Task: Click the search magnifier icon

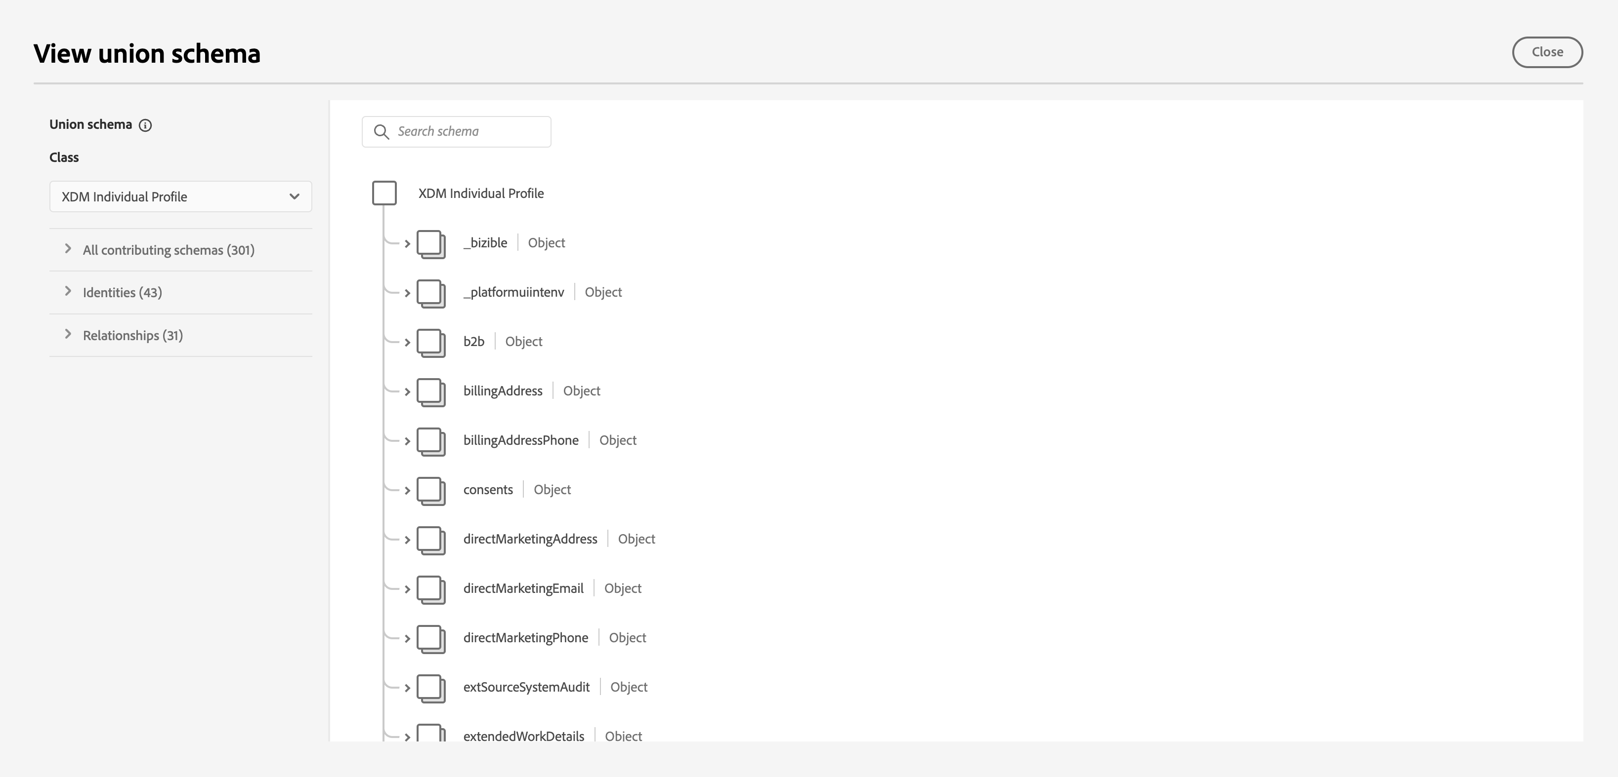Action: click(381, 132)
